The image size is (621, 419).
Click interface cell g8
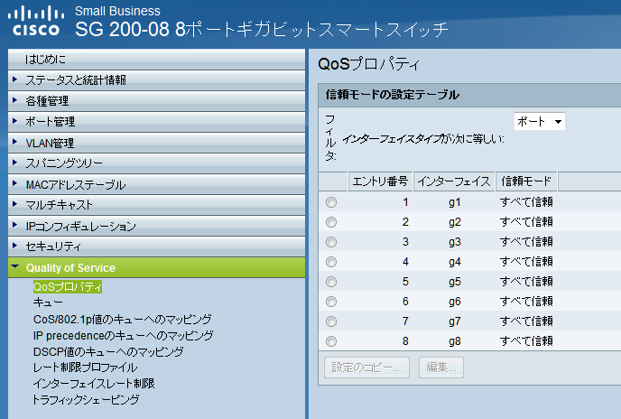(455, 341)
